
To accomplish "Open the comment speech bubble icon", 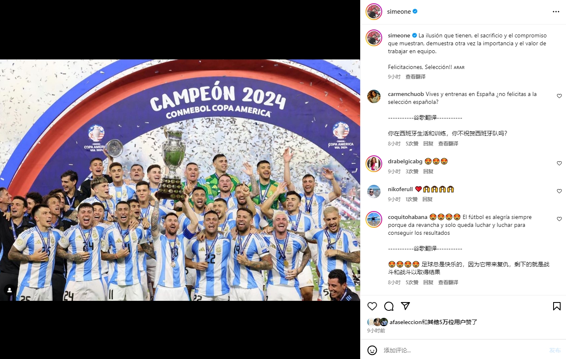I will pyautogui.click(x=389, y=306).
